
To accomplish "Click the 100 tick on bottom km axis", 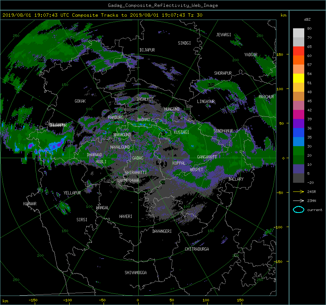I will tap(206, 300).
